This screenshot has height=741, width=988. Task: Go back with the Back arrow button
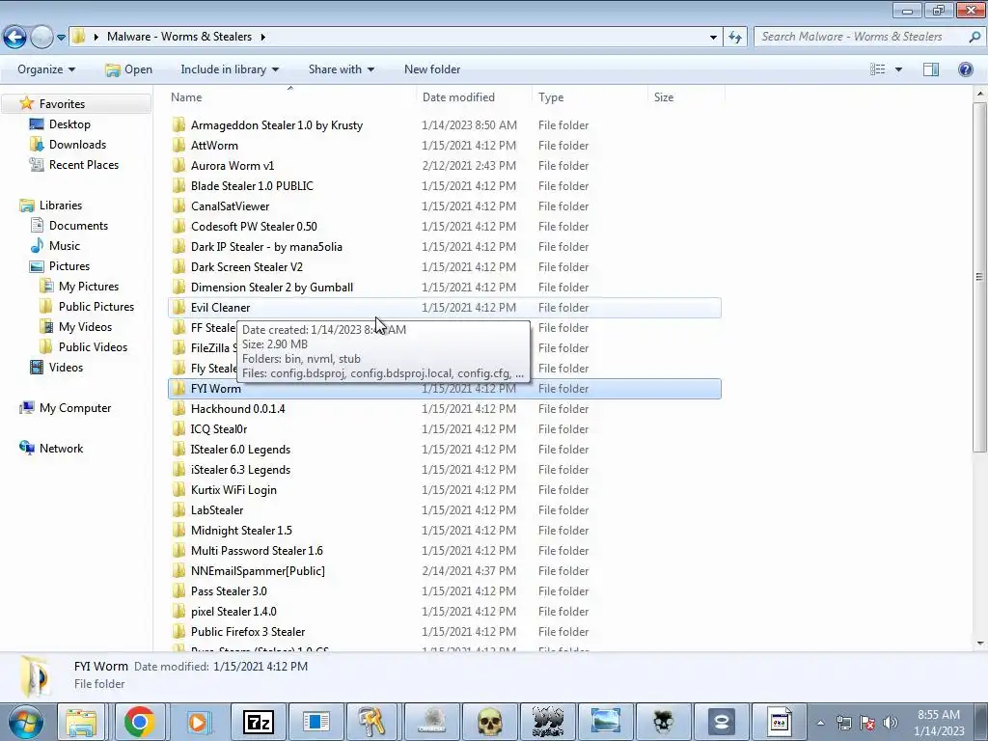point(15,38)
